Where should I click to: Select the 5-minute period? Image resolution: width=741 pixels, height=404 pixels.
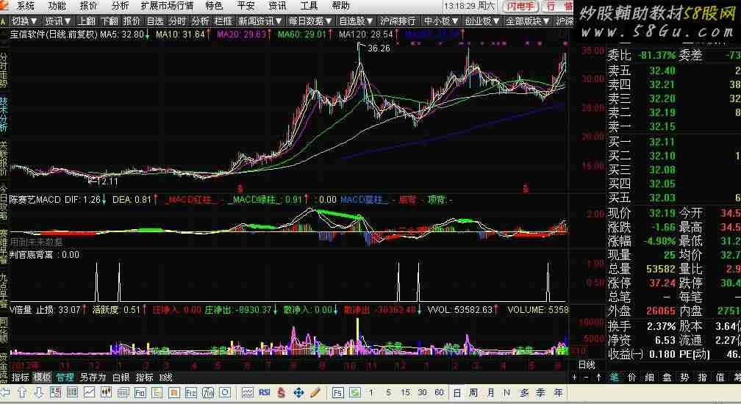pyautogui.click(x=388, y=392)
